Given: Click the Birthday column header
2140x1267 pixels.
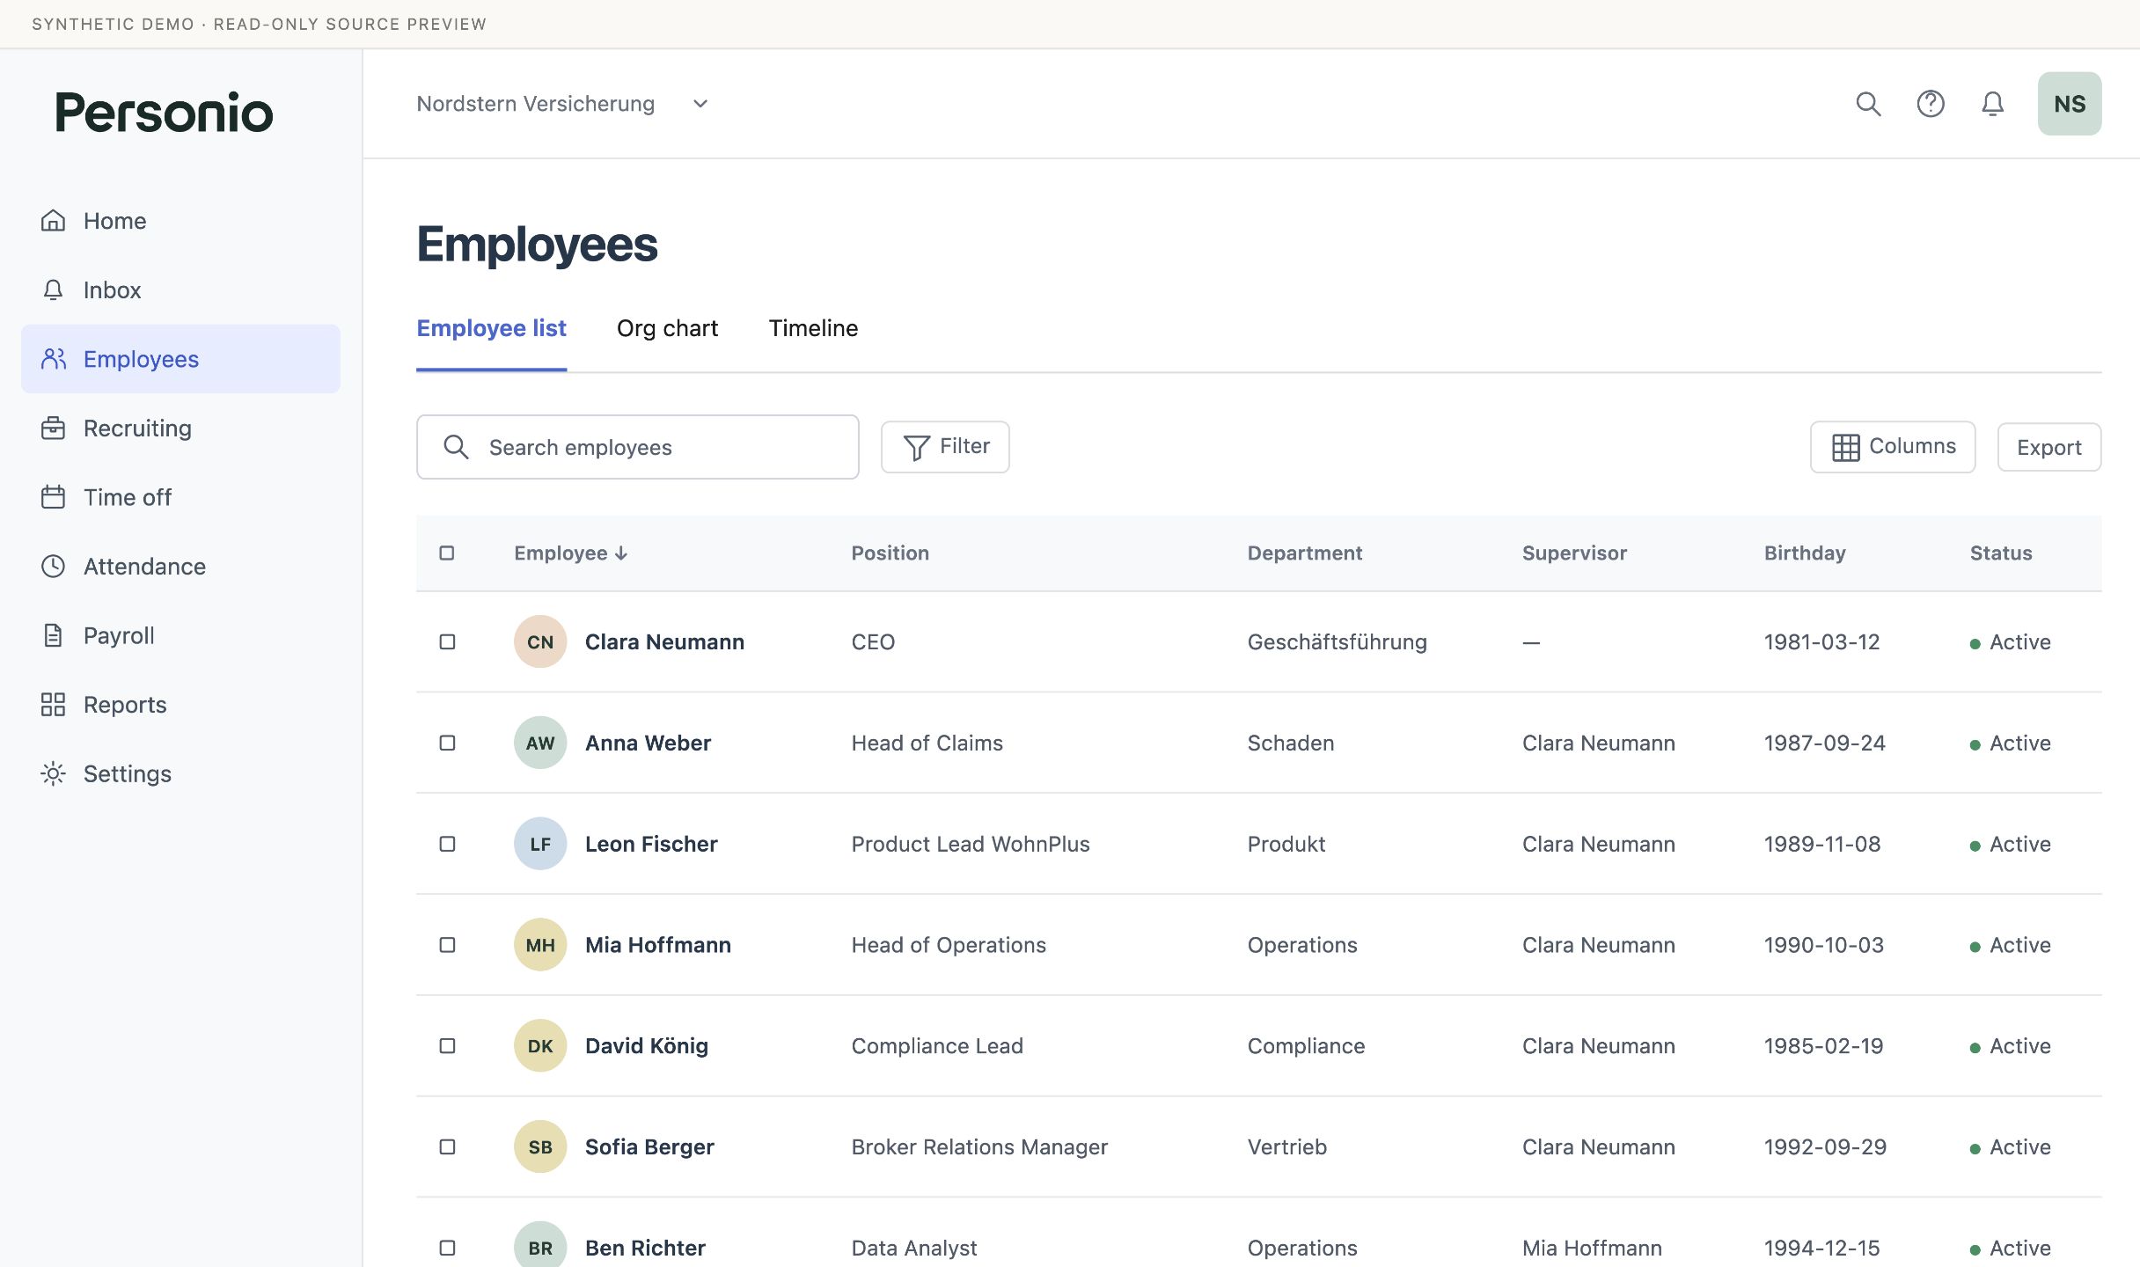Looking at the screenshot, I should [1805, 553].
